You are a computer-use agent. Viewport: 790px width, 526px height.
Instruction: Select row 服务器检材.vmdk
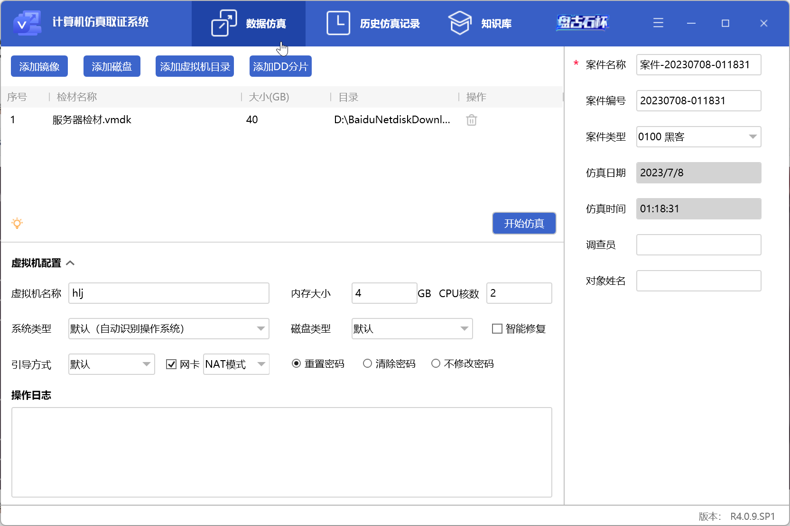click(282, 120)
